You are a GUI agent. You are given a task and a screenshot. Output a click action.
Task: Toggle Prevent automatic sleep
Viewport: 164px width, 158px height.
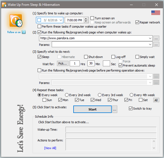click(x=120, y=65)
